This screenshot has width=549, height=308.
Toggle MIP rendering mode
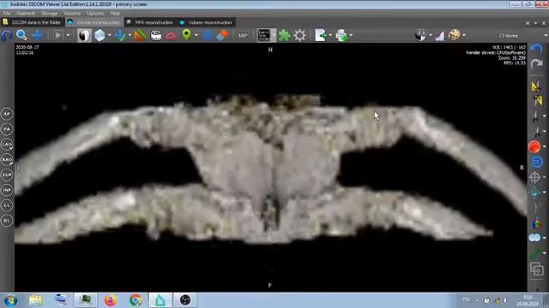[x=243, y=35]
